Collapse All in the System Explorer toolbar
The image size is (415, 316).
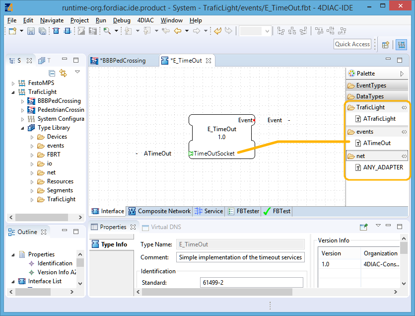tap(52, 73)
